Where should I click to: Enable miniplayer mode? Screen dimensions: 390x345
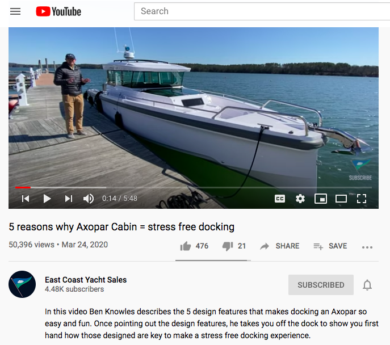(321, 199)
